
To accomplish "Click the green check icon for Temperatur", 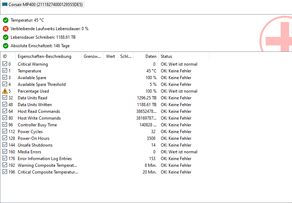I will tap(6, 20).
